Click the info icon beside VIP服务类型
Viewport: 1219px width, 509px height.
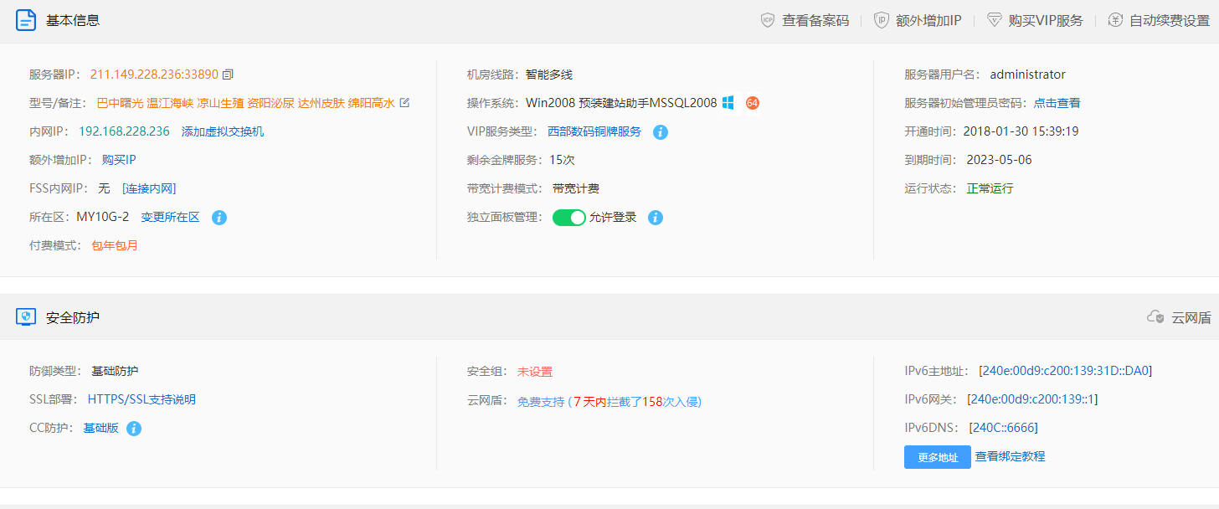click(660, 131)
